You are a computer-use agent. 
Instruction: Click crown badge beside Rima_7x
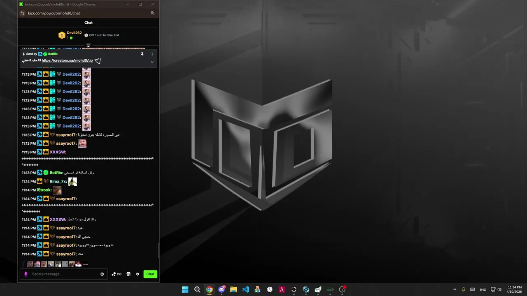40,181
